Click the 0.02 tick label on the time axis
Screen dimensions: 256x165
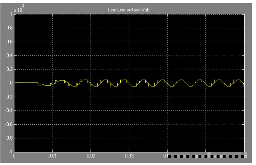(x=91, y=156)
